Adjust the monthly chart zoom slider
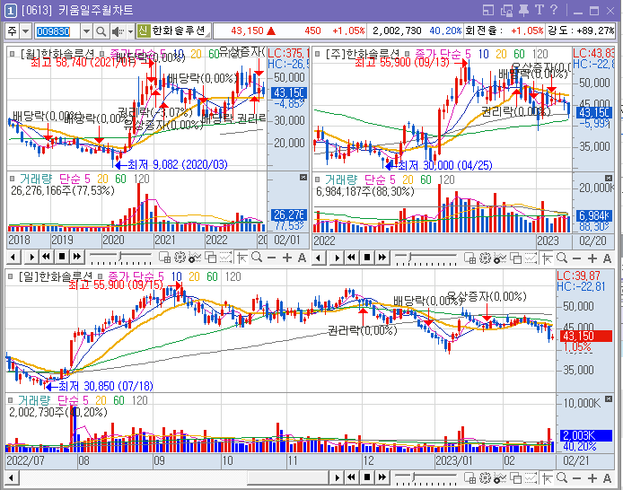 click(120, 258)
